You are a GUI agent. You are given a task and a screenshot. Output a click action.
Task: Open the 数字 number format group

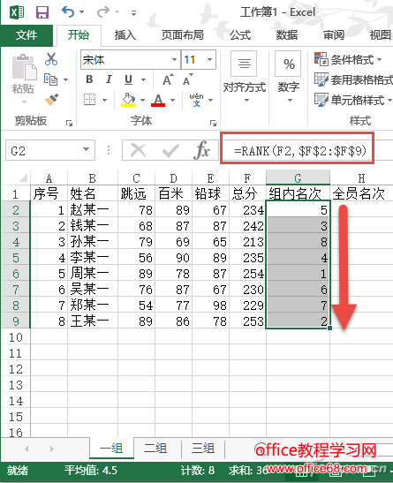click(289, 78)
